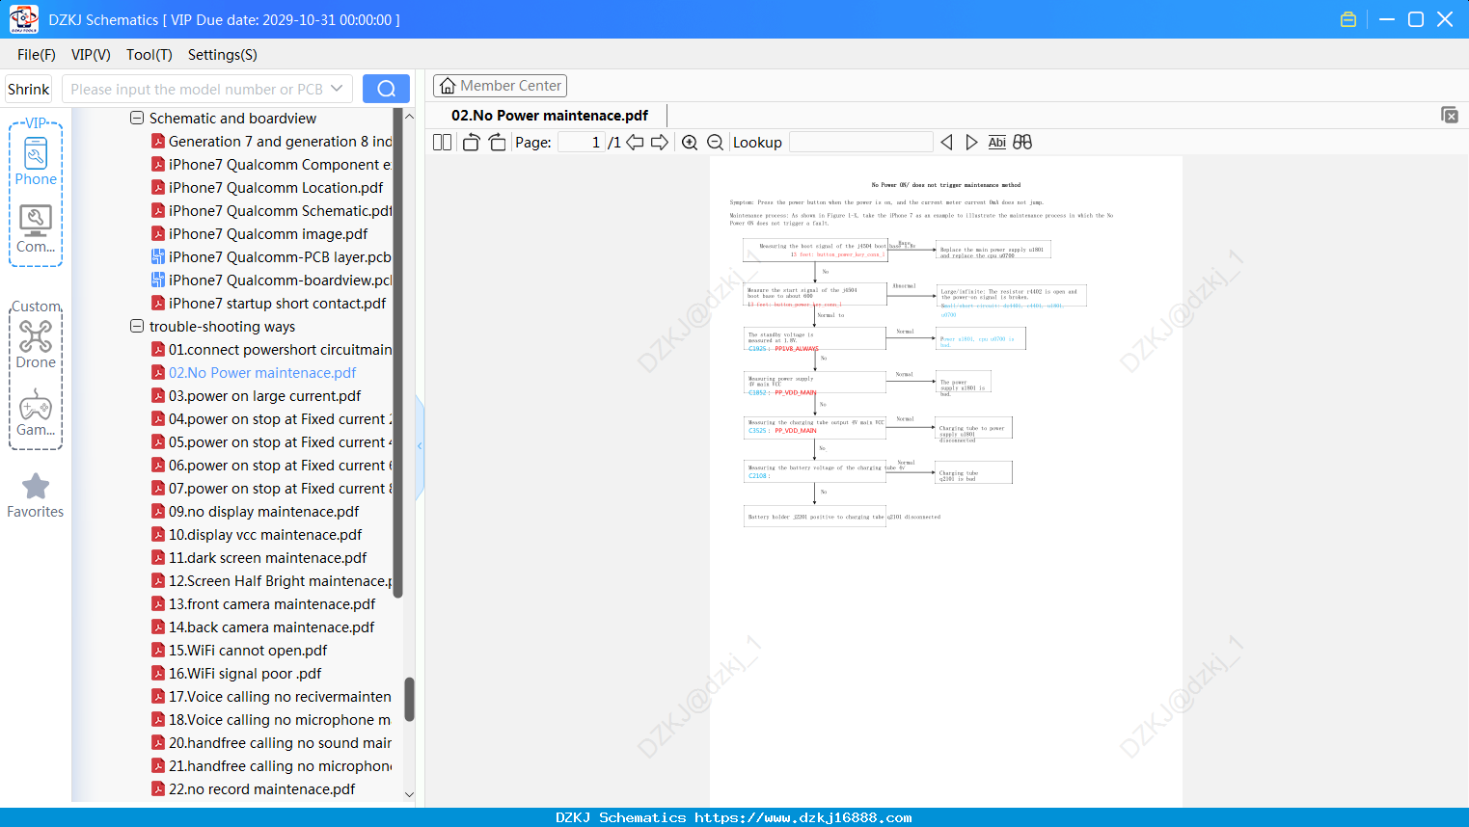This screenshot has height=827, width=1469.
Task: Open iPhone7 startup short contact.pdf
Action: 277,304
